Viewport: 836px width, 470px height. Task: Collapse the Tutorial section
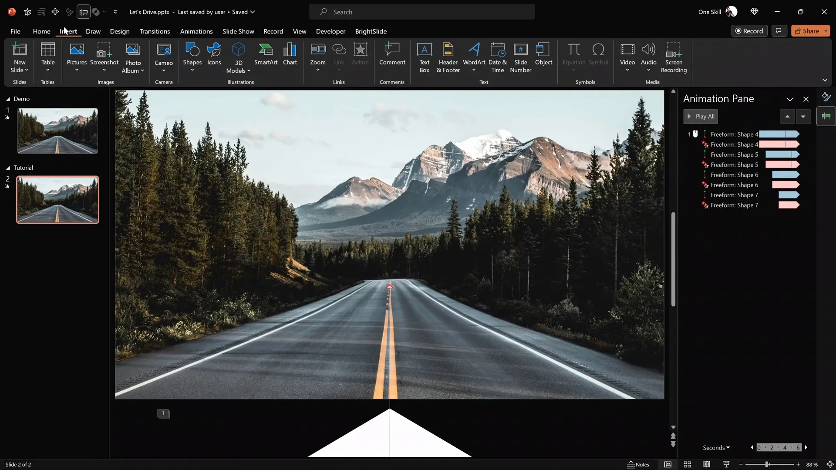click(8, 168)
